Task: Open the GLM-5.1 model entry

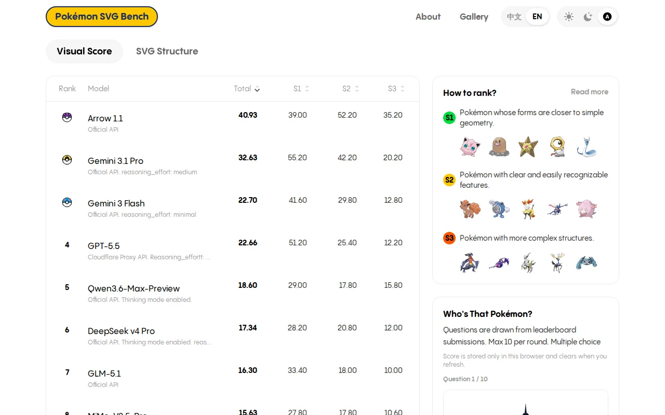Action: (x=104, y=374)
